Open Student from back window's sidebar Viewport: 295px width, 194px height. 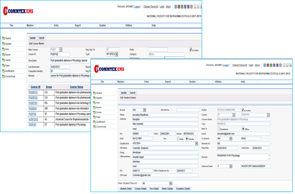tap(8, 38)
